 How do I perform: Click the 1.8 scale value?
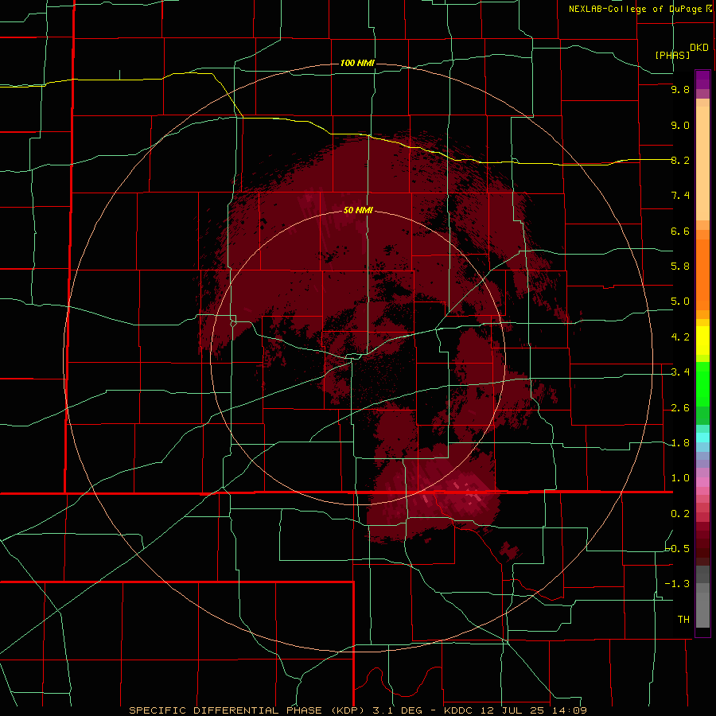coord(680,443)
